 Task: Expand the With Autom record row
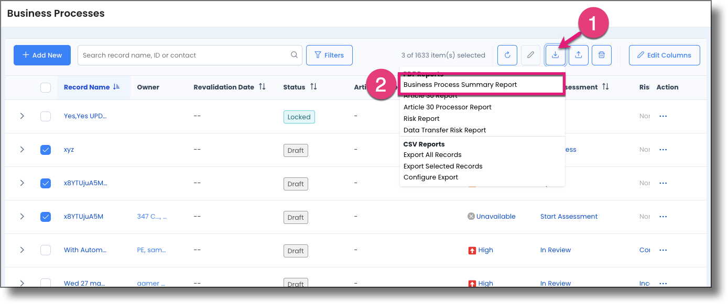pyautogui.click(x=22, y=250)
